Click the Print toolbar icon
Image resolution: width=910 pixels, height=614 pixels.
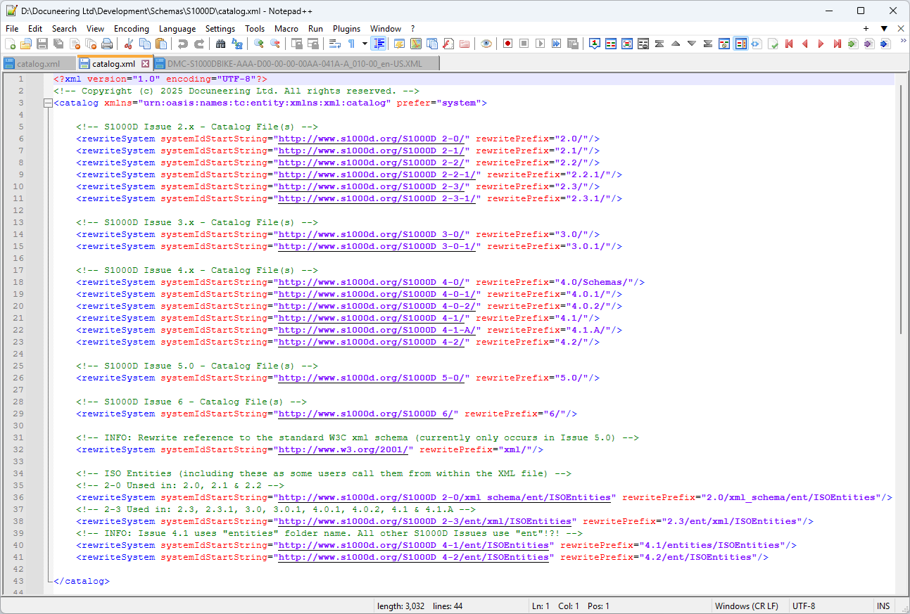click(x=107, y=44)
